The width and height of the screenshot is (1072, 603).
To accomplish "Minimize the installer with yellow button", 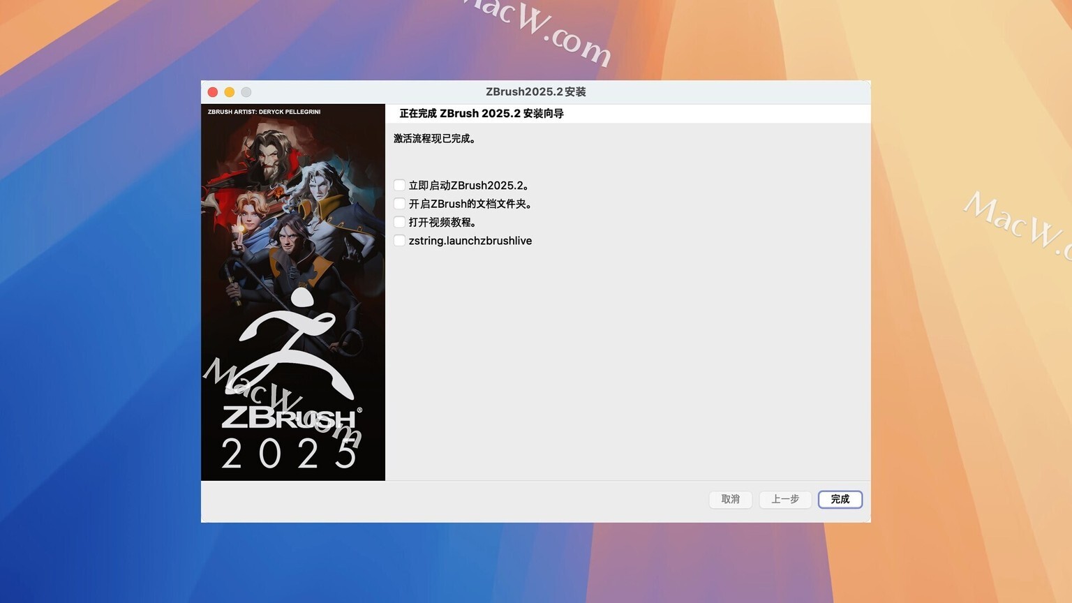I will click(x=230, y=92).
